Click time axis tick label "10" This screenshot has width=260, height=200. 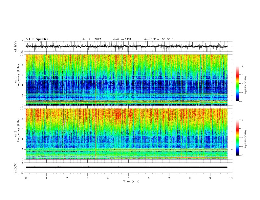[x=231, y=178]
